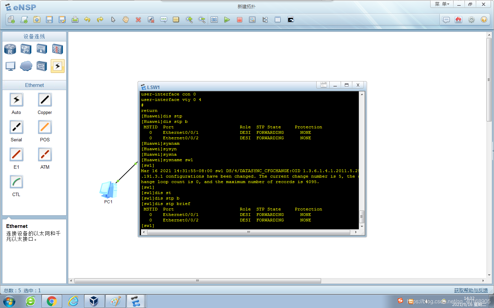Choose the Auto cable type
Image resolution: width=494 pixels, height=308 pixels.
coord(16,100)
